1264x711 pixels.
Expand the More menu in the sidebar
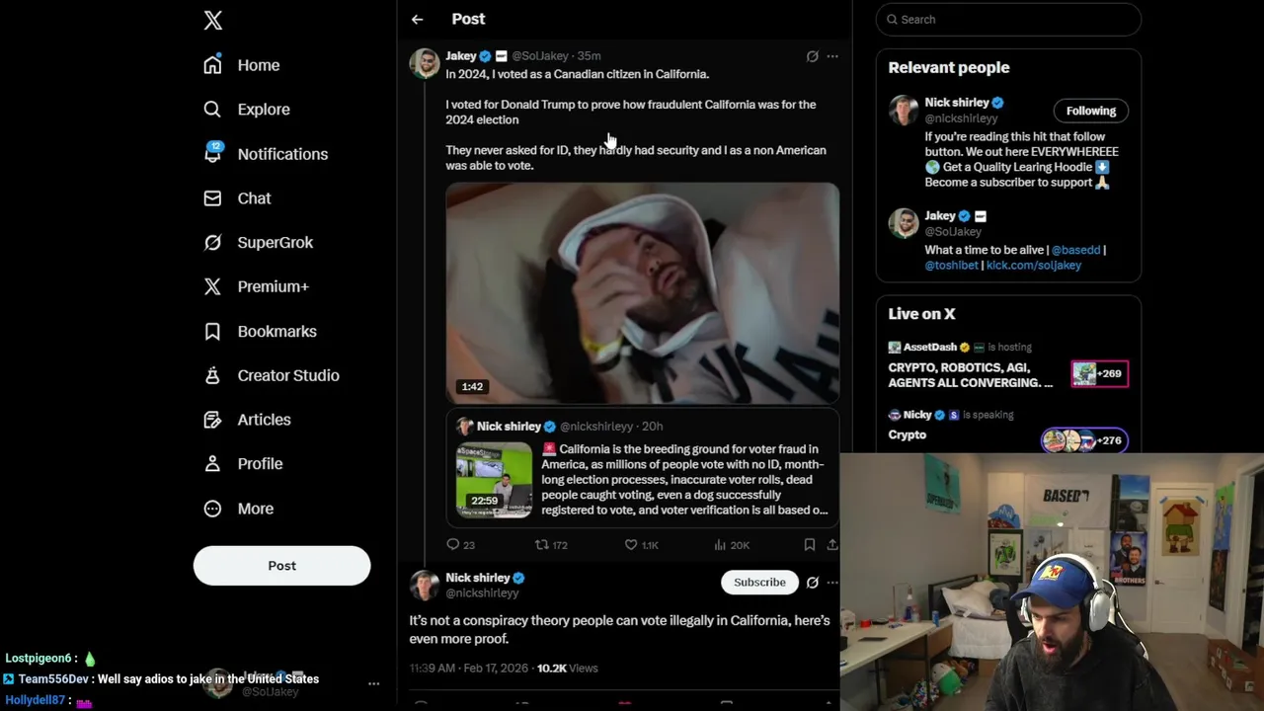pos(238,509)
